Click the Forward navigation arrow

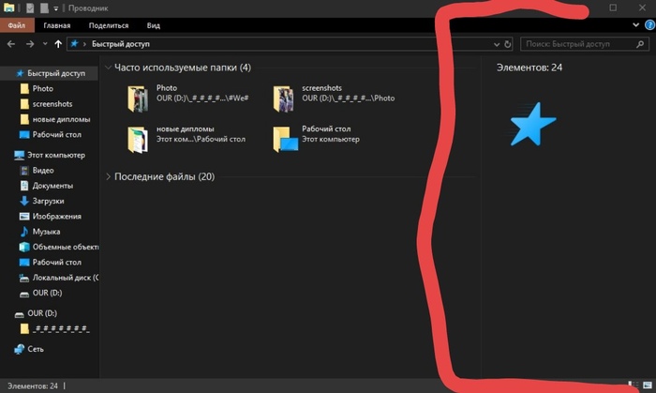pyautogui.click(x=30, y=44)
